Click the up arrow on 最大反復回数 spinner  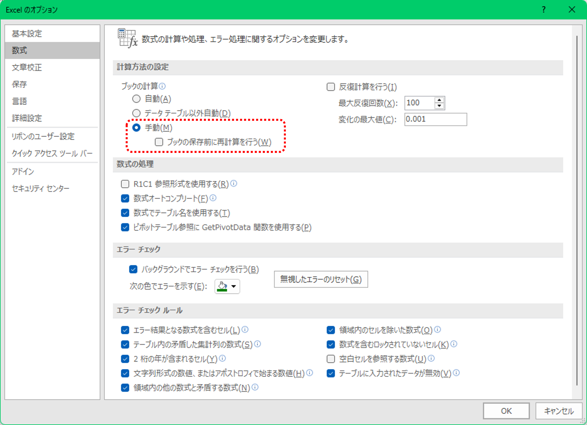[439, 100]
